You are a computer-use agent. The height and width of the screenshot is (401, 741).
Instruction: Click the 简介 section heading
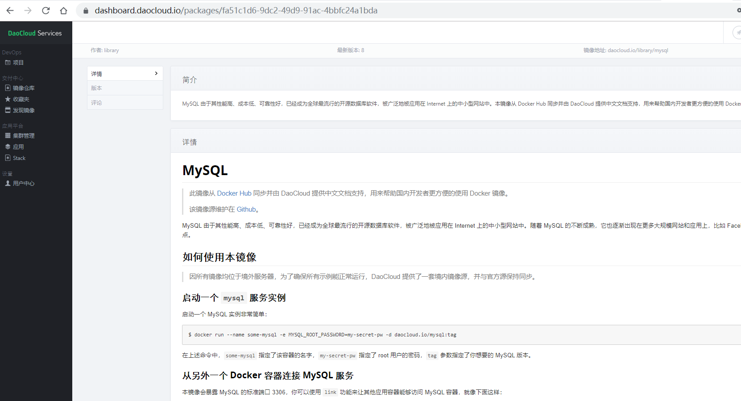pyautogui.click(x=190, y=80)
